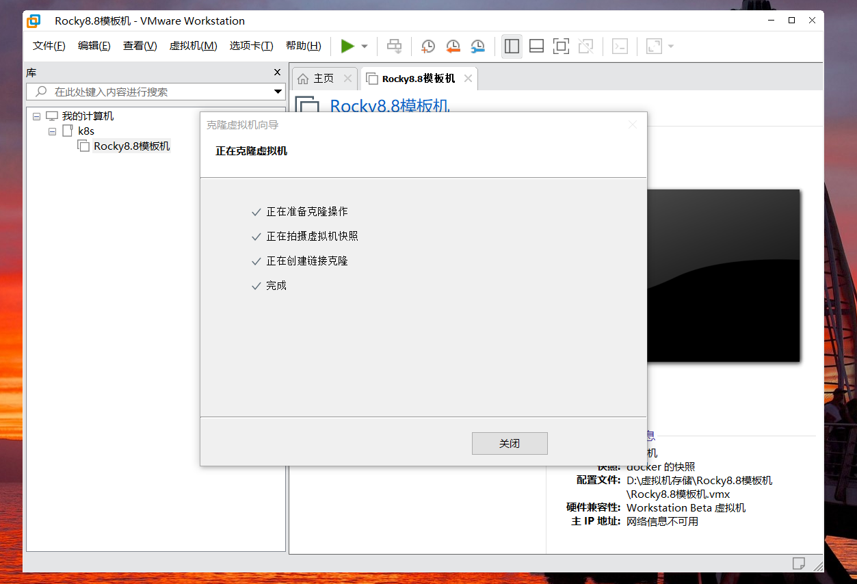Close the clone wizard with X
This screenshot has width=857, height=584.
click(x=633, y=124)
